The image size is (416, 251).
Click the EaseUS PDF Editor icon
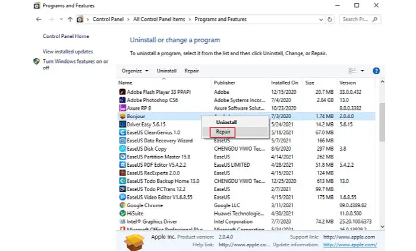122,165
